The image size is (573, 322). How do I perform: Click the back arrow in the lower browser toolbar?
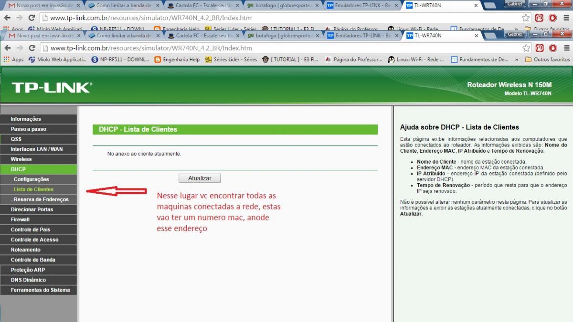pos(8,48)
